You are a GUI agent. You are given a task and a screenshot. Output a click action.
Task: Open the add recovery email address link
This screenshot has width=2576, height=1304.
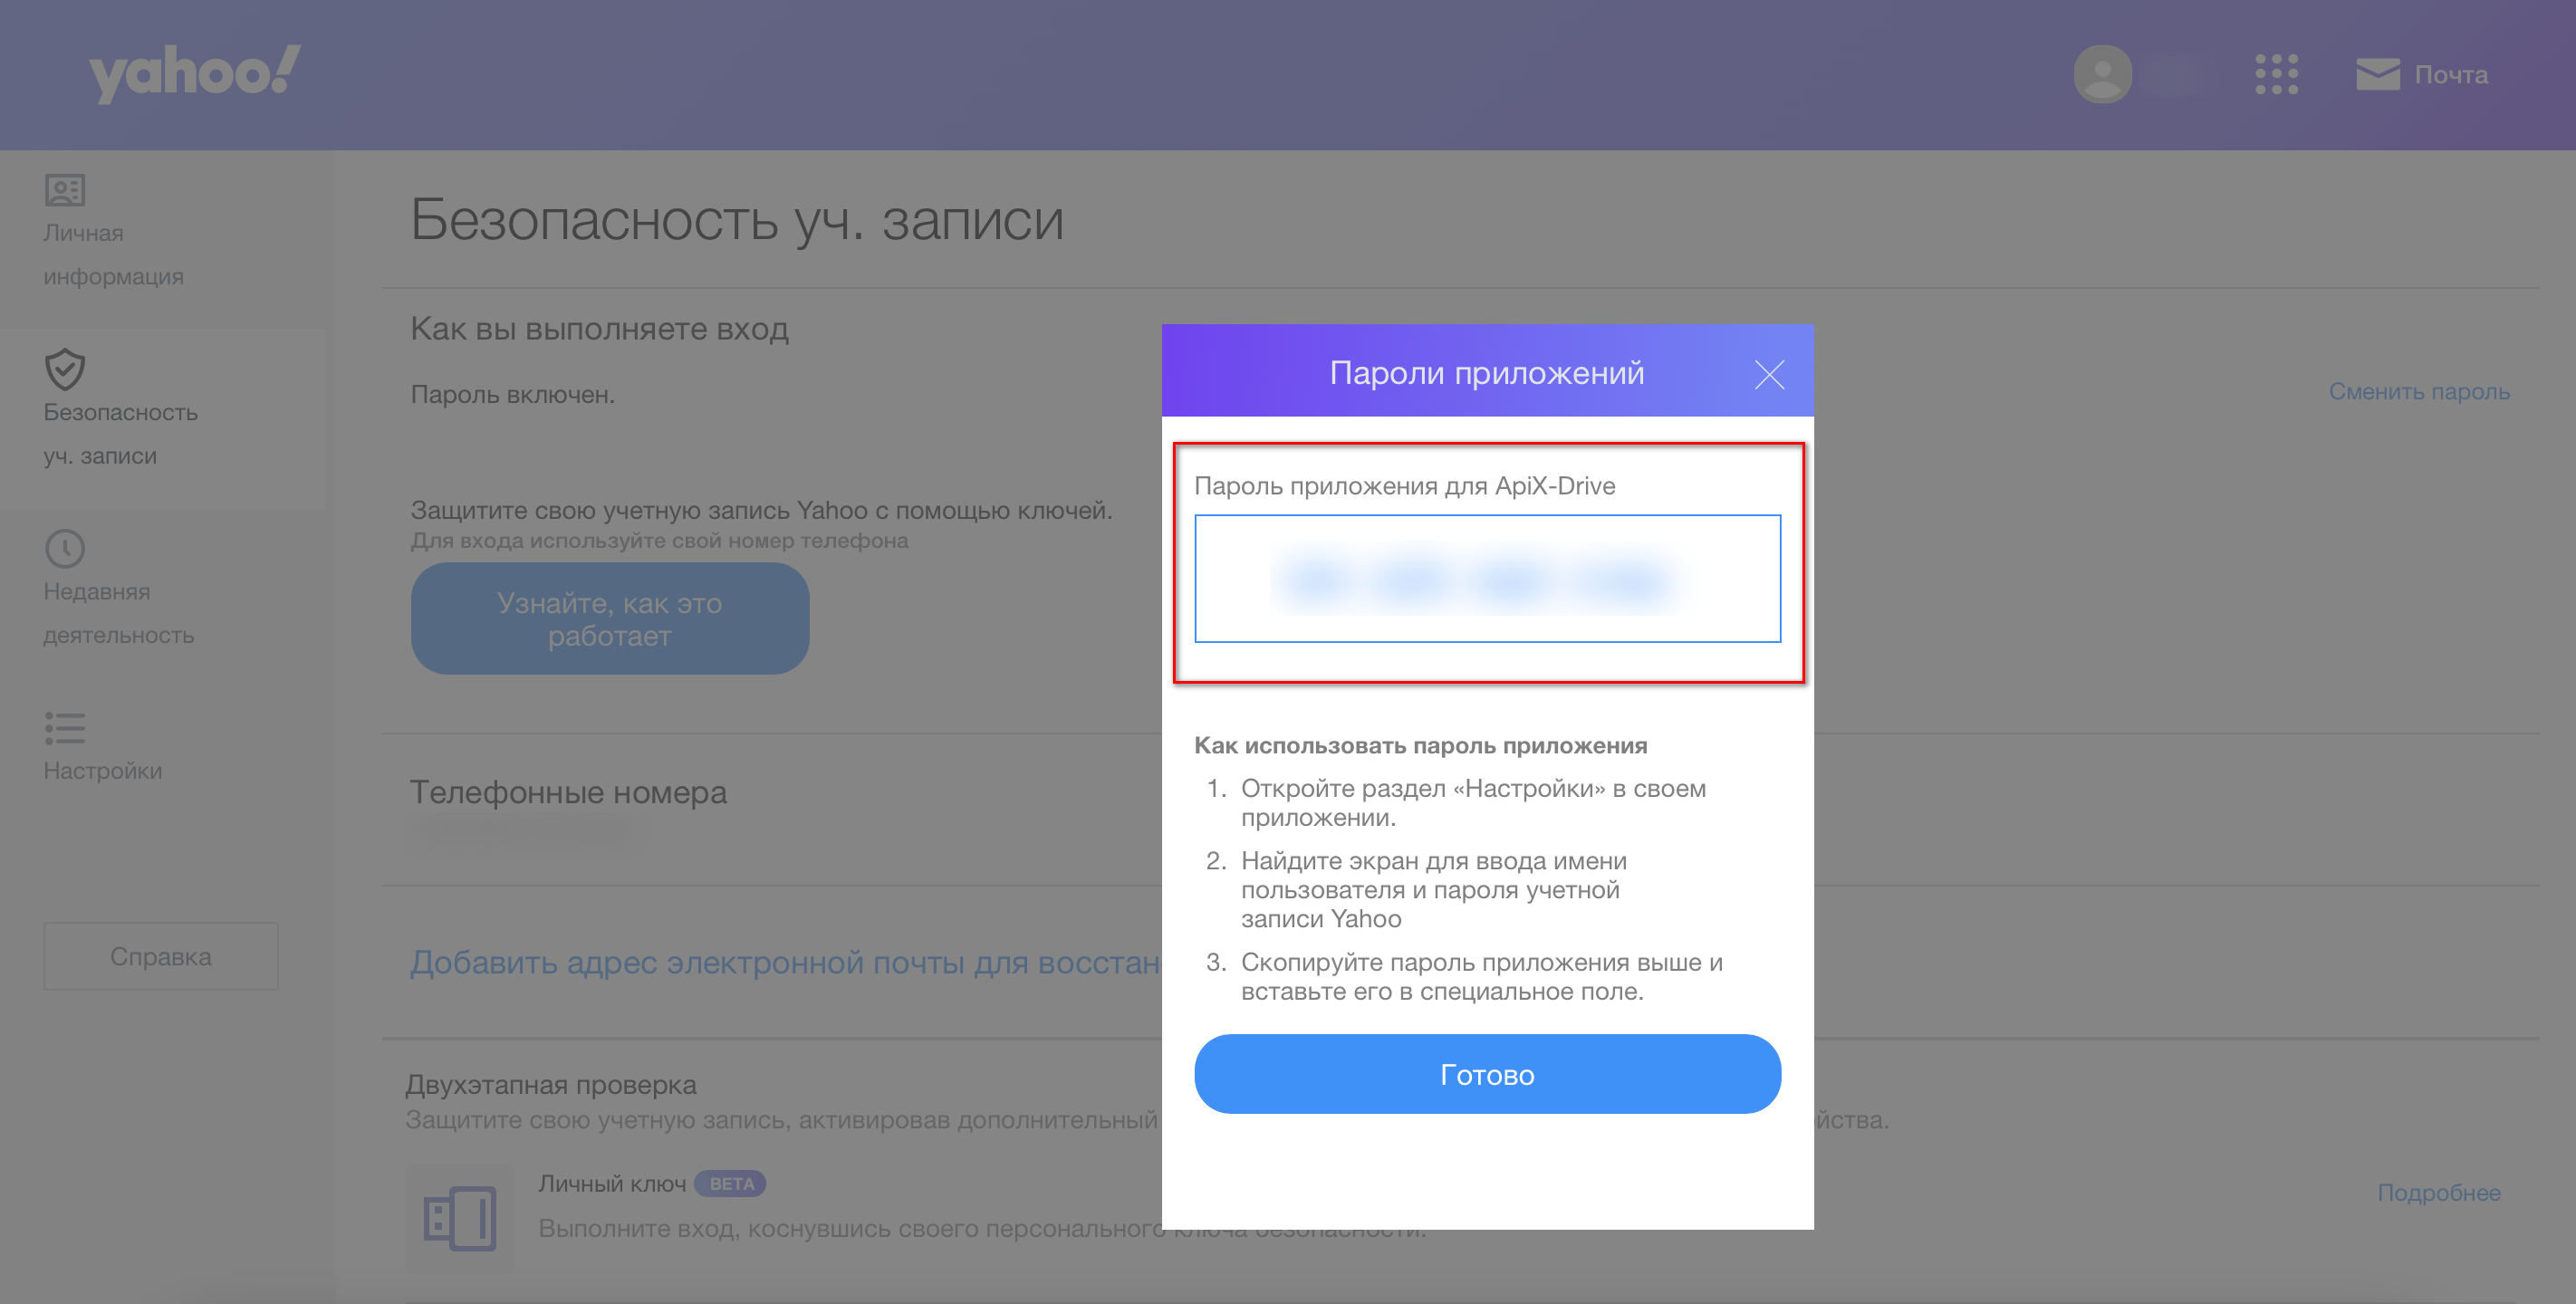785,962
